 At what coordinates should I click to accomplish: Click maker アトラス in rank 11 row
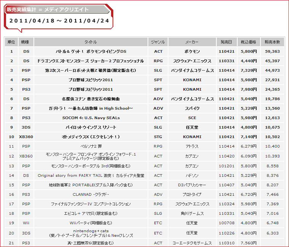(x=192, y=146)
